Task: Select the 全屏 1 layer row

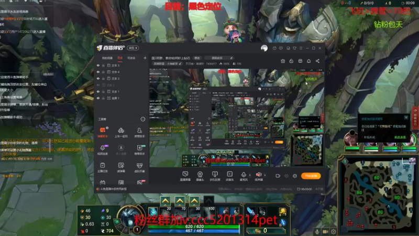Action: pyautogui.click(x=122, y=98)
